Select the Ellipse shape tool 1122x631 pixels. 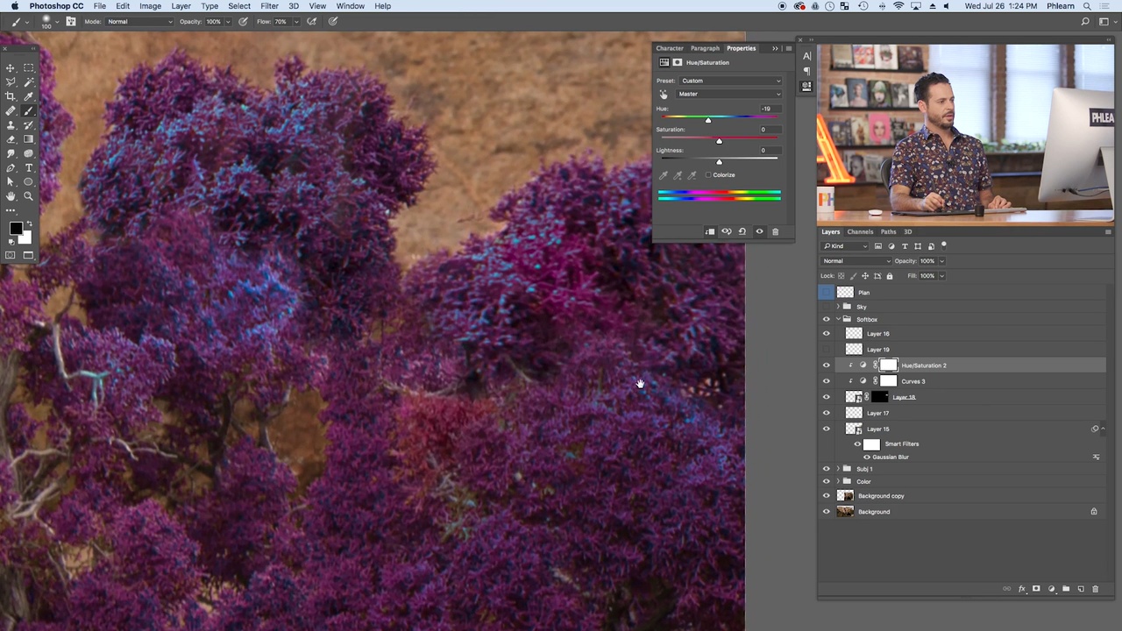click(29, 182)
